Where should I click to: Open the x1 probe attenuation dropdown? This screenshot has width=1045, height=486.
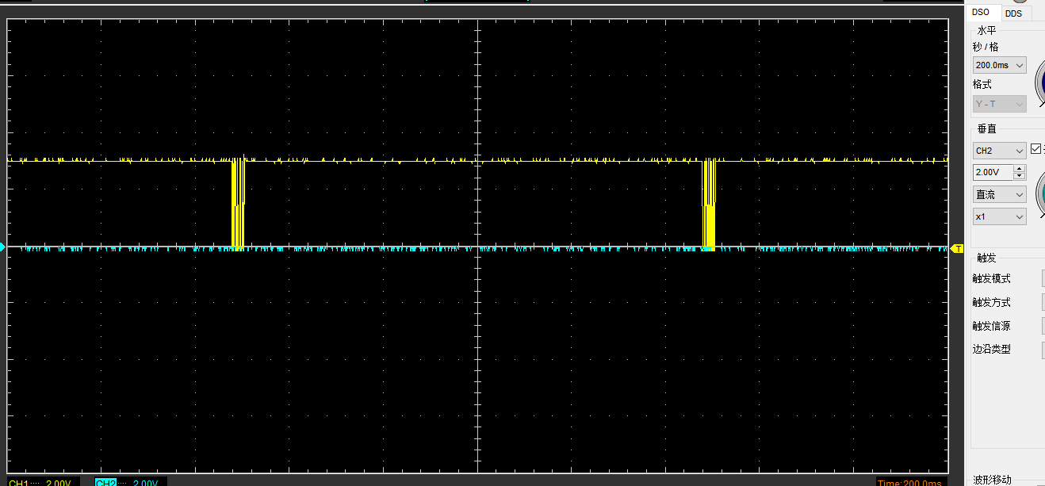pyautogui.click(x=999, y=216)
